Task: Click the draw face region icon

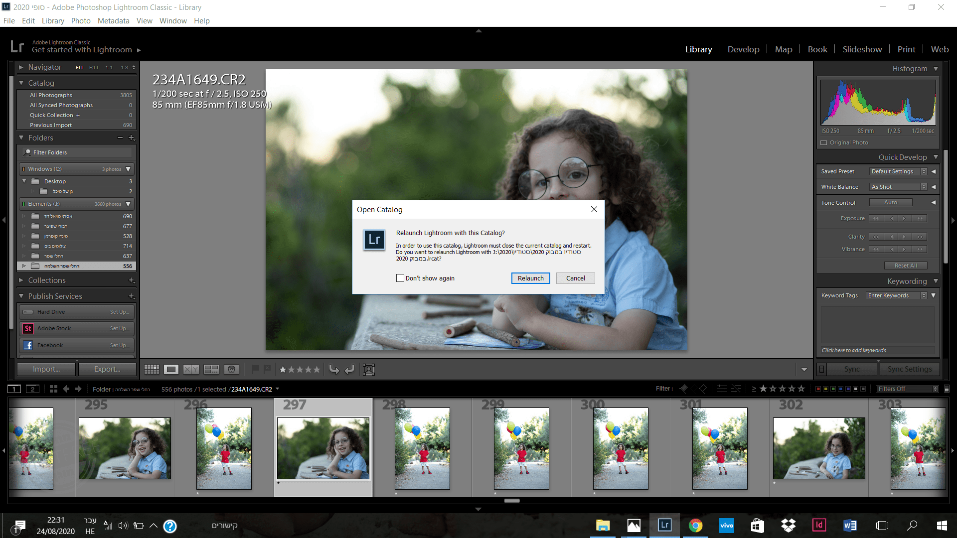Action: [369, 369]
